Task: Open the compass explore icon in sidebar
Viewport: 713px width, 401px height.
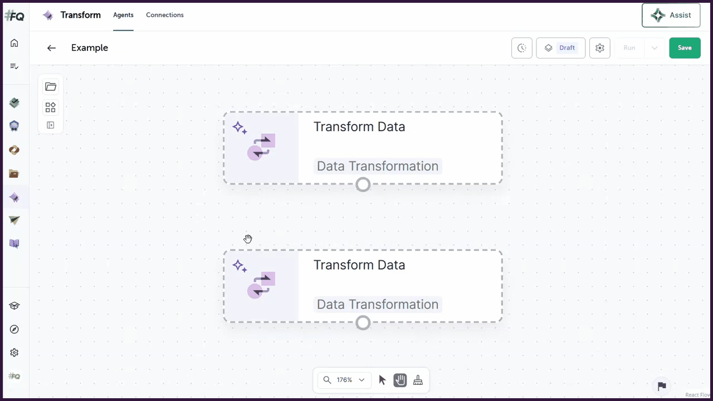Action: tap(14, 329)
